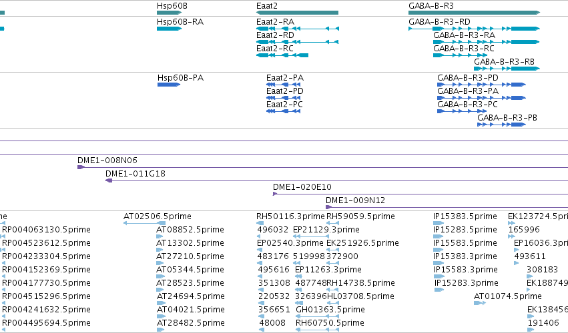Select EST AT08852.5prime
This screenshot has width=568, height=333.
(190, 230)
